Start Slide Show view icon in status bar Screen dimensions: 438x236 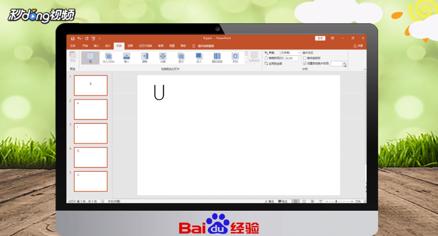pos(320,201)
